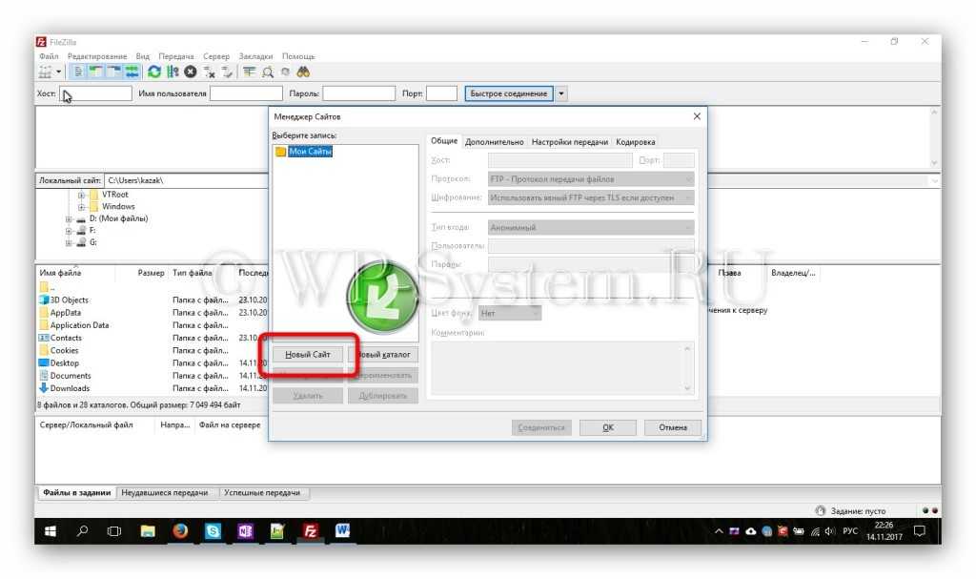Image resolution: width=976 pixels, height=579 pixels.
Task: Select the Мои Сайты folder entry
Action: [x=310, y=152]
